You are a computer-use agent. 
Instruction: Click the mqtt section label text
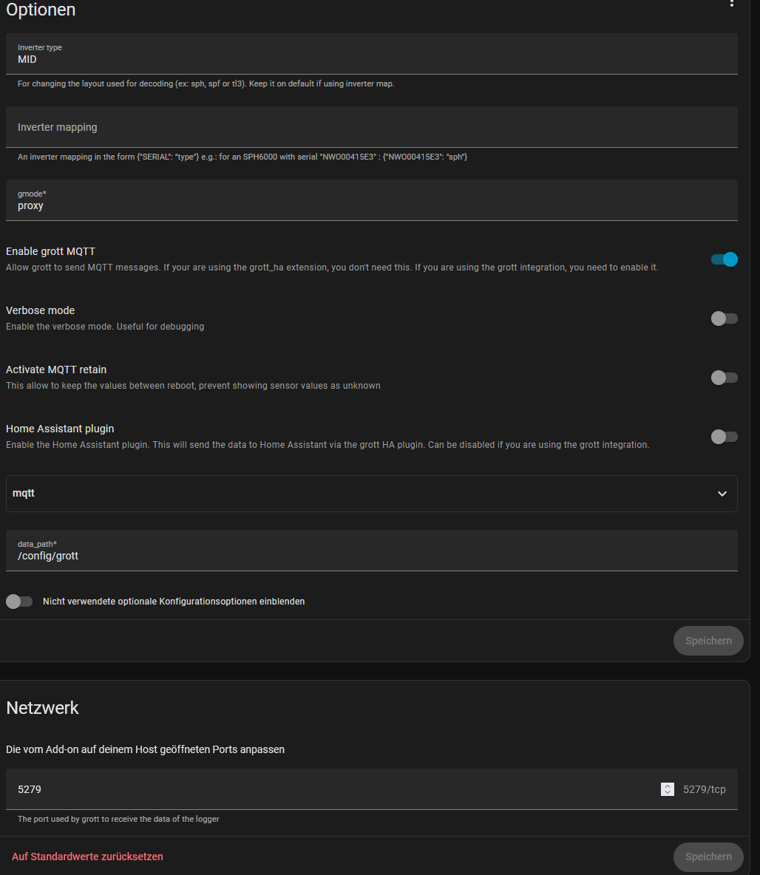pyautogui.click(x=24, y=493)
